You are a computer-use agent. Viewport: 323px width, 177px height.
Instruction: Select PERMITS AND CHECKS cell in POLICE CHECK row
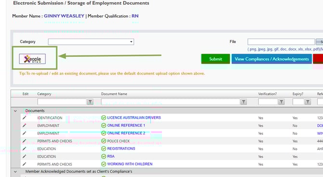[54, 141]
